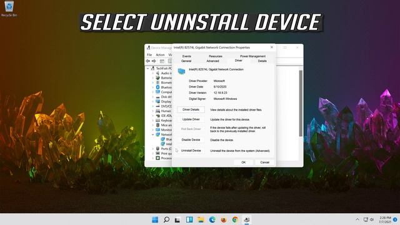Launch Microsoft Edge from the taskbar
This screenshot has height=225, width=400.
coord(212,219)
